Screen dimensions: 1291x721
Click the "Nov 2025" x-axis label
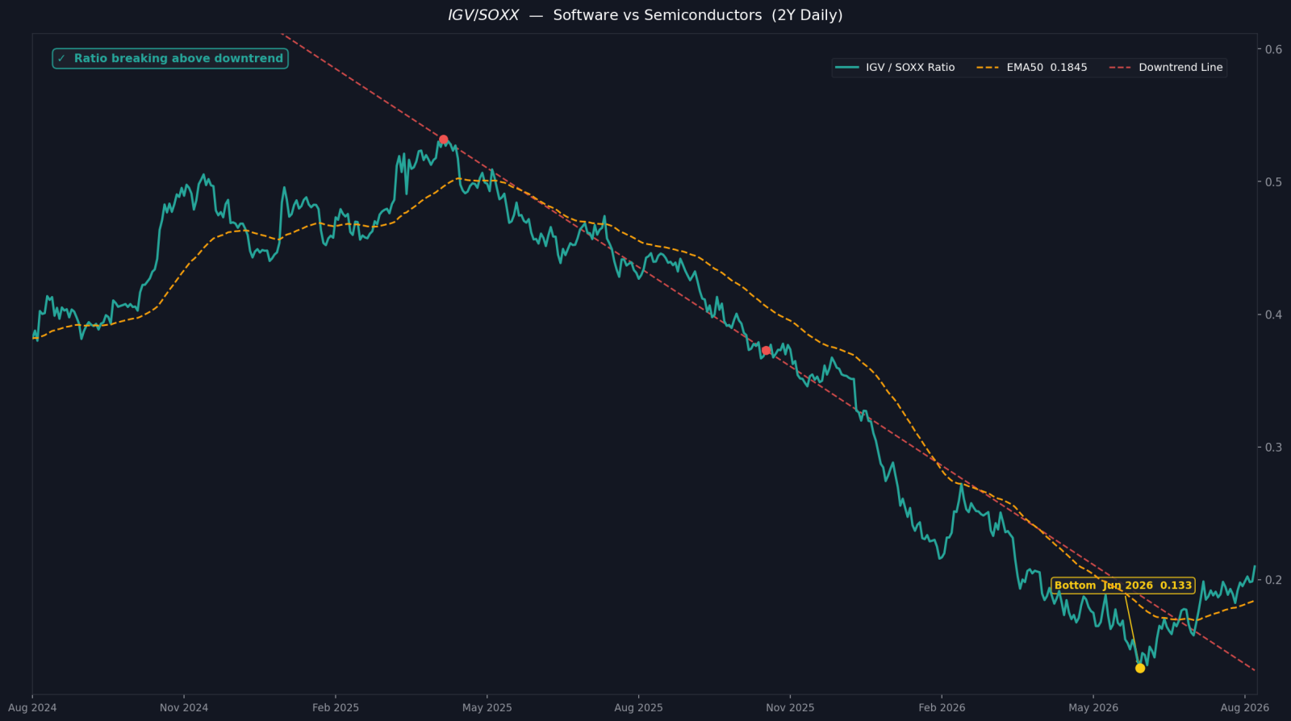(790, 708)
